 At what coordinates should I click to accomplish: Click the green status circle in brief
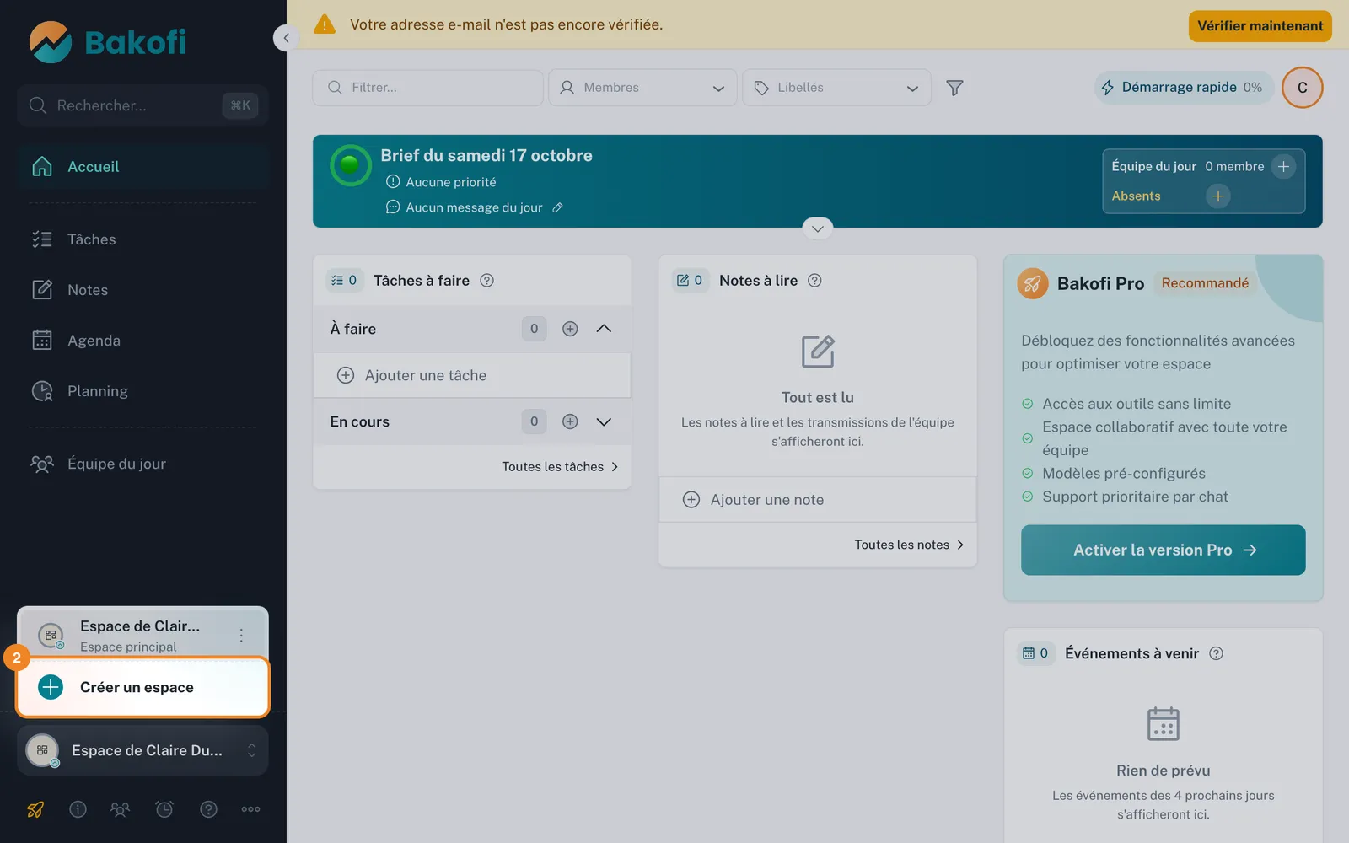pos(350,165)
